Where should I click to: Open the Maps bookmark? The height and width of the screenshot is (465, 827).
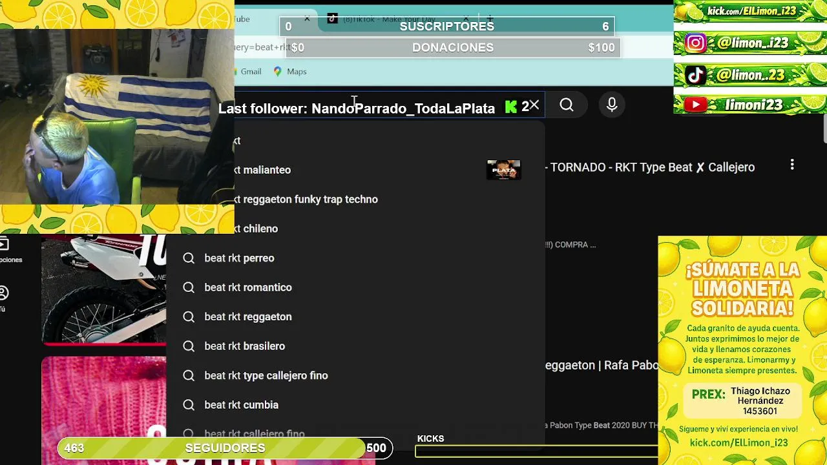(290, 72)
